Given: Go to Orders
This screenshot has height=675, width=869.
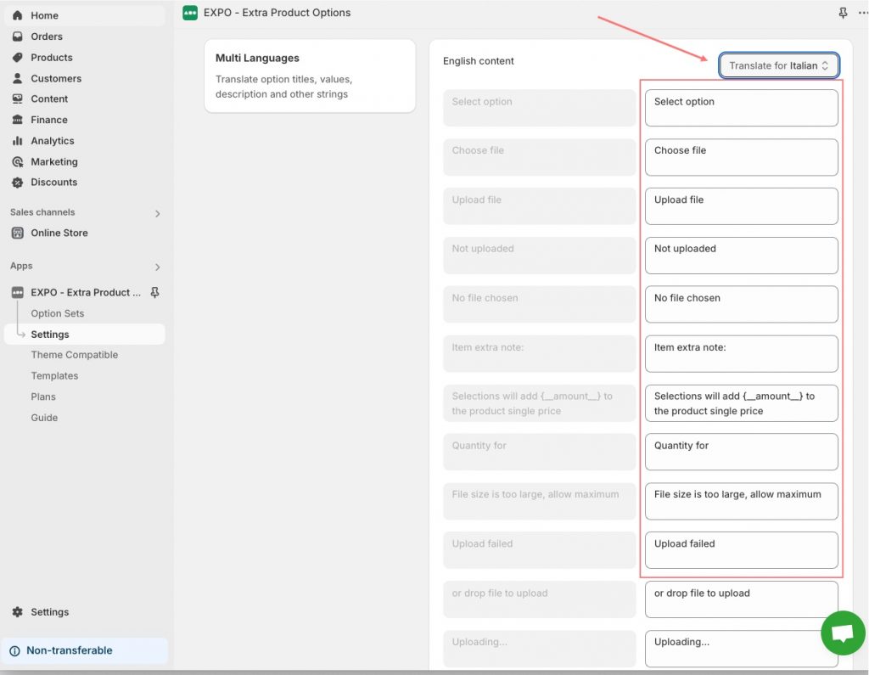Looking at the screenshot, I should (x=47, y=37).
